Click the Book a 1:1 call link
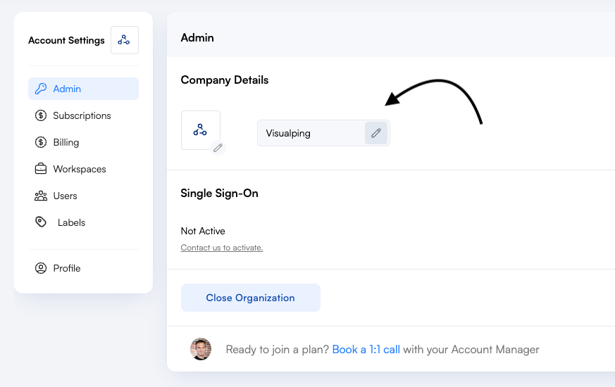 [x=366, y=350]
